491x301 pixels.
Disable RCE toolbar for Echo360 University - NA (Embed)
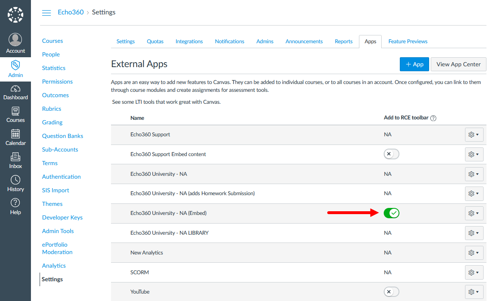pos(392,213)
